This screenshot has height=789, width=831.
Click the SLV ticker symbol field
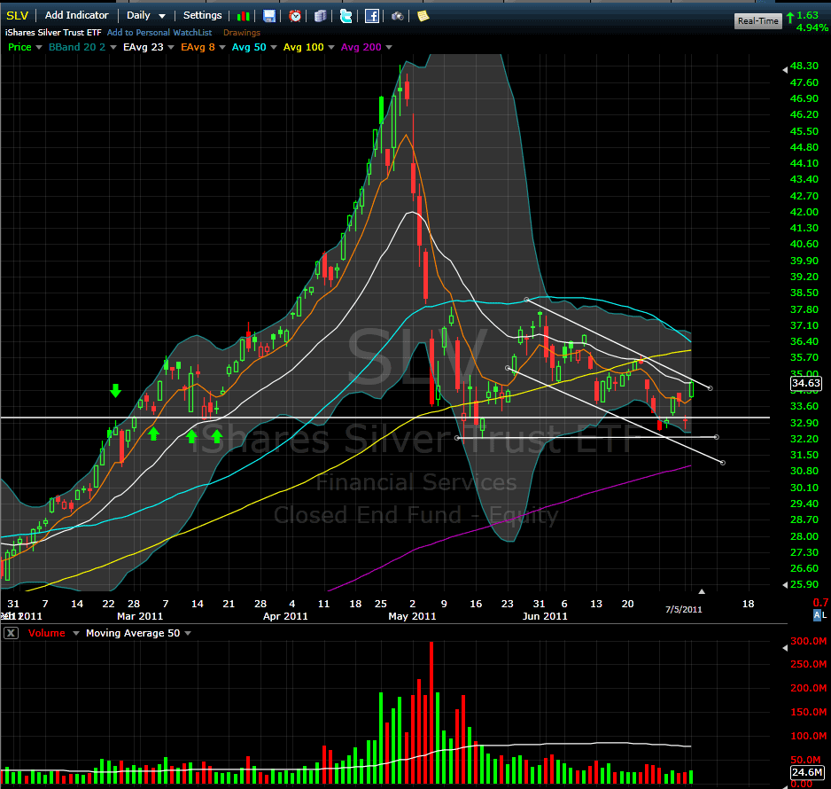[x=18, y=15]
